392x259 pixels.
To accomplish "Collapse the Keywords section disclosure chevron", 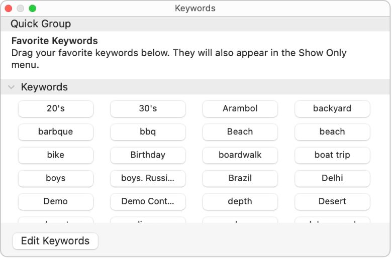I will [x=11, y=87].
